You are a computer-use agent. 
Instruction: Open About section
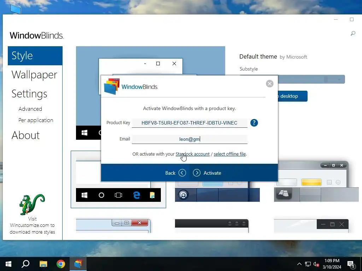pos(25,135)
